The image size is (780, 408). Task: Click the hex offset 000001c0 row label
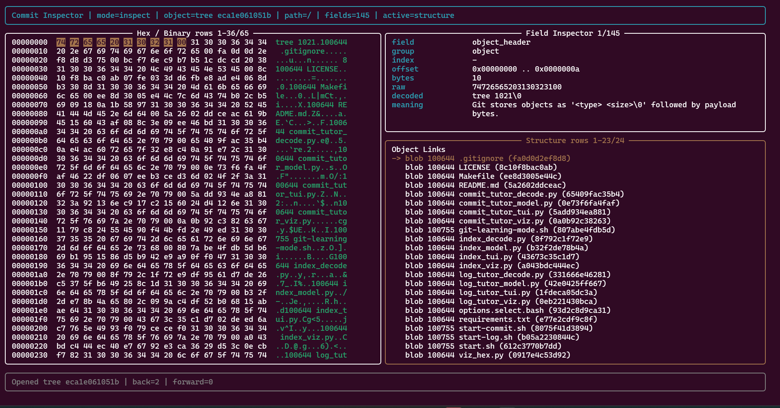[x=30, y=293]
